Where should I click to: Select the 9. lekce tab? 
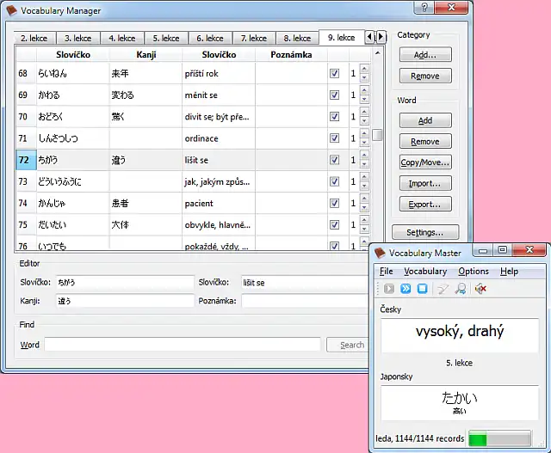coord(341,37)
